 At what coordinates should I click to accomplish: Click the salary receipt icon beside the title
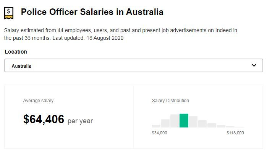click(9, 13)
